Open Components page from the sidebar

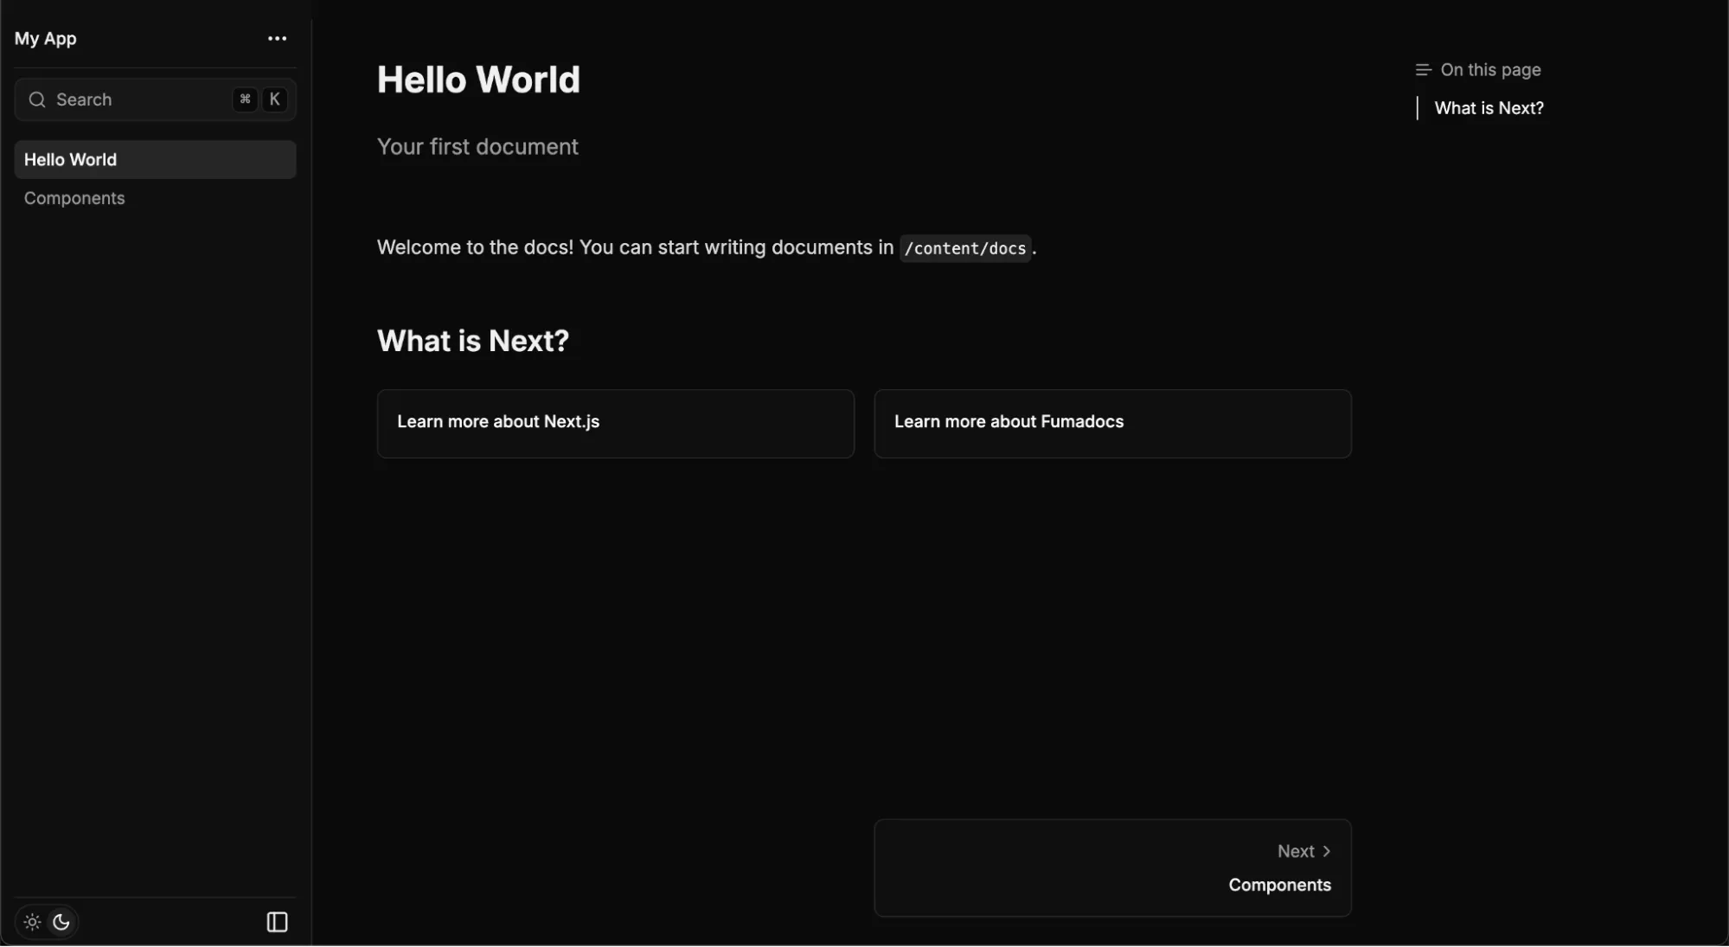coord(74,198)
